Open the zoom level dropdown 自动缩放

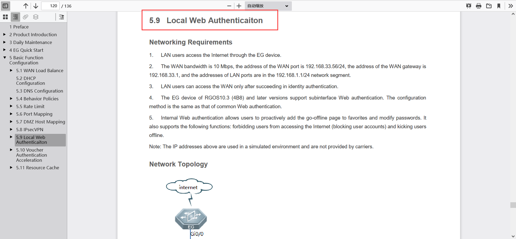pyautogui.click(x=268, y=6)
